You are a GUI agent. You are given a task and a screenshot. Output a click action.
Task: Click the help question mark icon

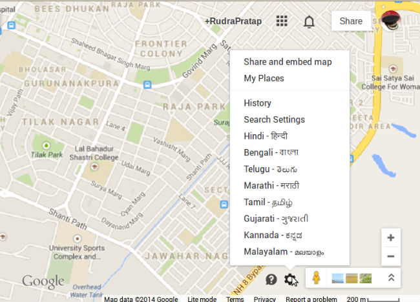tap(271, 280)
